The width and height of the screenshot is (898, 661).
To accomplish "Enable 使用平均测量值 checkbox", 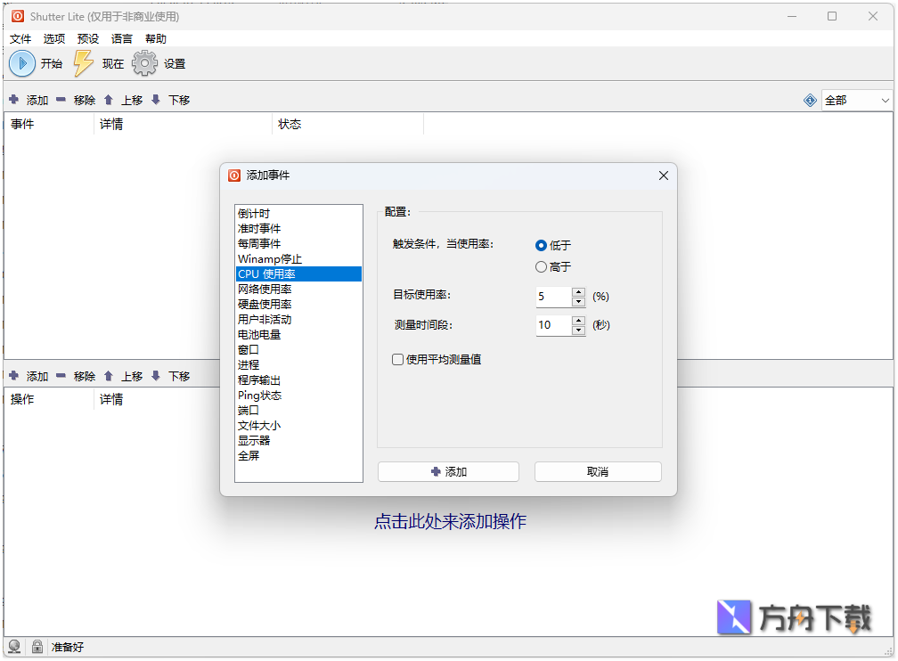I will point(397,360).
